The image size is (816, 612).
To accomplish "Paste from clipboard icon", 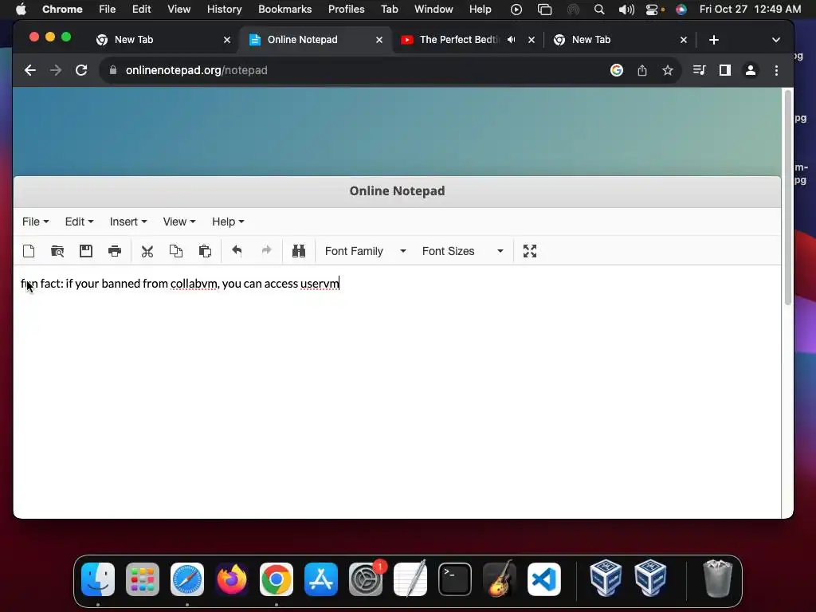I will click(205, 251).
